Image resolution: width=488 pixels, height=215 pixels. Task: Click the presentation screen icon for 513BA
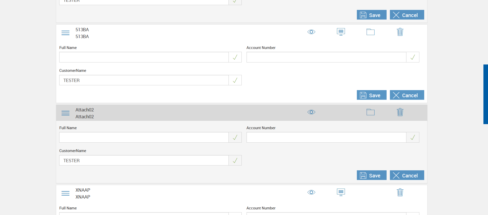point(341,32)
